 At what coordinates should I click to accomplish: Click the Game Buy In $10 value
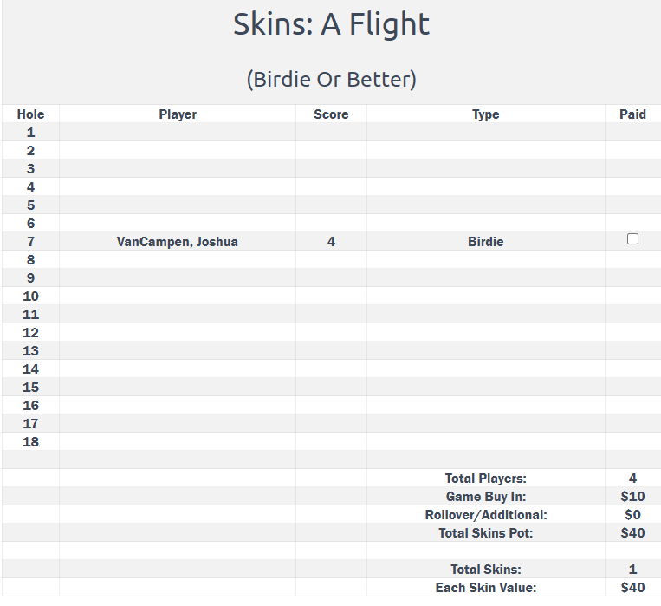tap(632, 497)
